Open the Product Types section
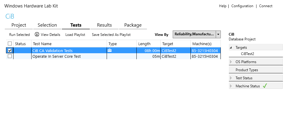This screenshot has width=289, height=125. (256, 70)
